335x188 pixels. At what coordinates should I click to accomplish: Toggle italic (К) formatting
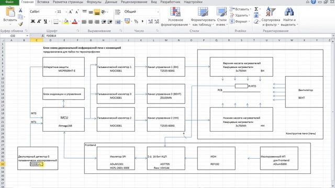pos(39,21)
